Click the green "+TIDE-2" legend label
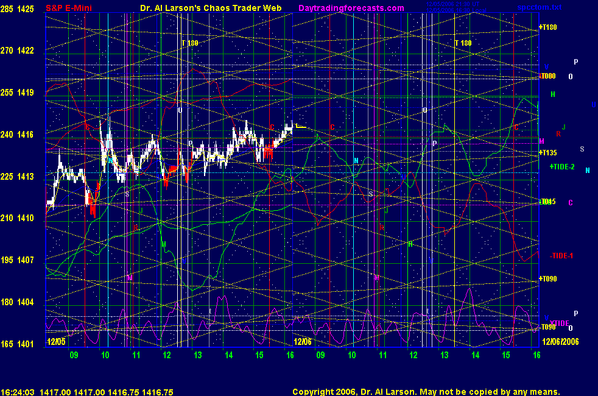The height and width of the screenshot is (396, 598). coord(562,167)
